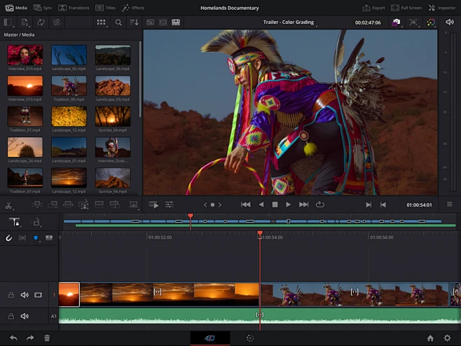Click the split clip scissors icon

point(8,205)
